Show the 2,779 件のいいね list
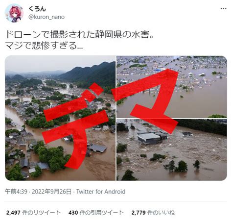This screenshot has height=222, width=232. 153,213
